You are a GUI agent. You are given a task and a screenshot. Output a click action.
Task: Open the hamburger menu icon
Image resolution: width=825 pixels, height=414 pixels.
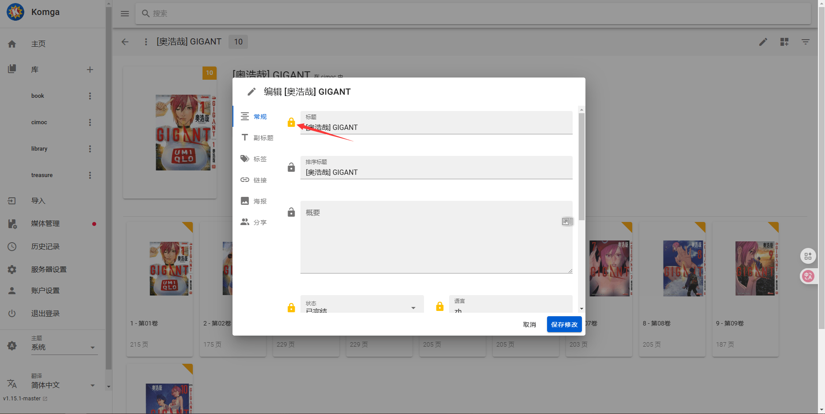tap(125, 14)
